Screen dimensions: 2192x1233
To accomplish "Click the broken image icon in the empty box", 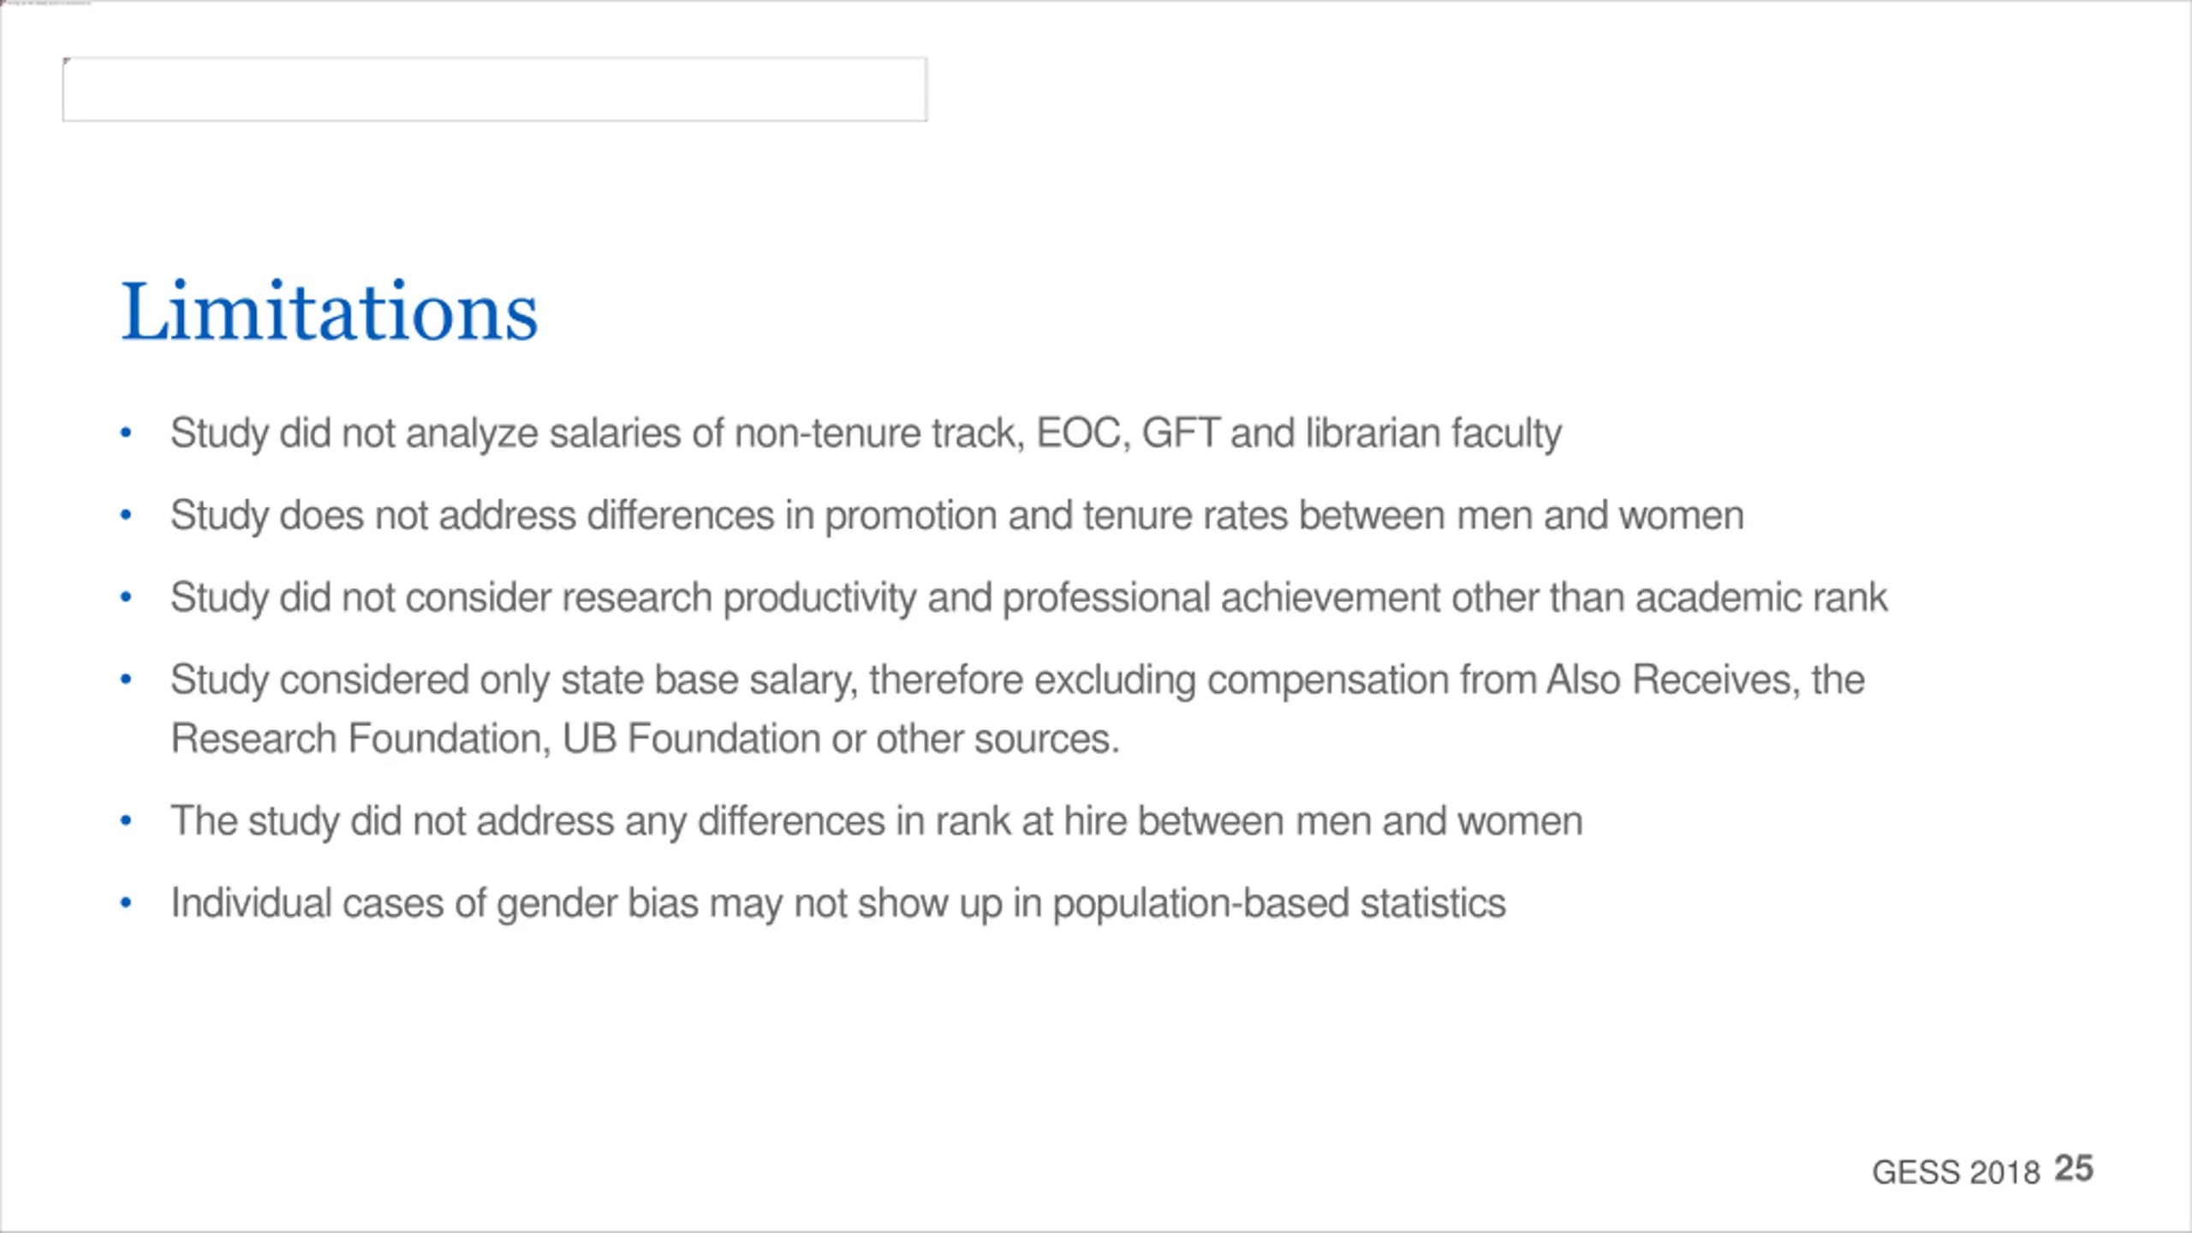I will pyautogui.click(x=67, y=62).
